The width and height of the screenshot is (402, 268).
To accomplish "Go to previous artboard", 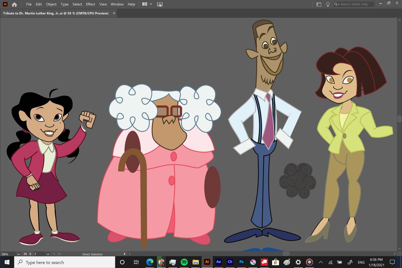I will pos(30,254).
